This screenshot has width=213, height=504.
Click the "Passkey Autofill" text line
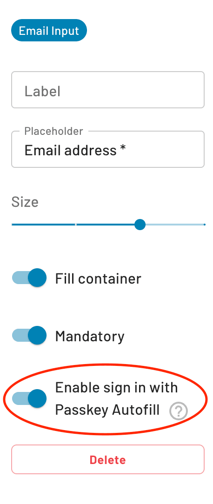point(107,410)
